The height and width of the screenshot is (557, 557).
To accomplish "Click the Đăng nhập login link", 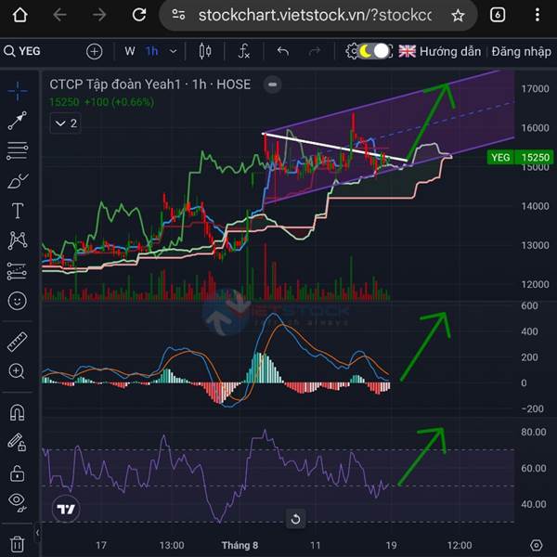I will 521,52.
